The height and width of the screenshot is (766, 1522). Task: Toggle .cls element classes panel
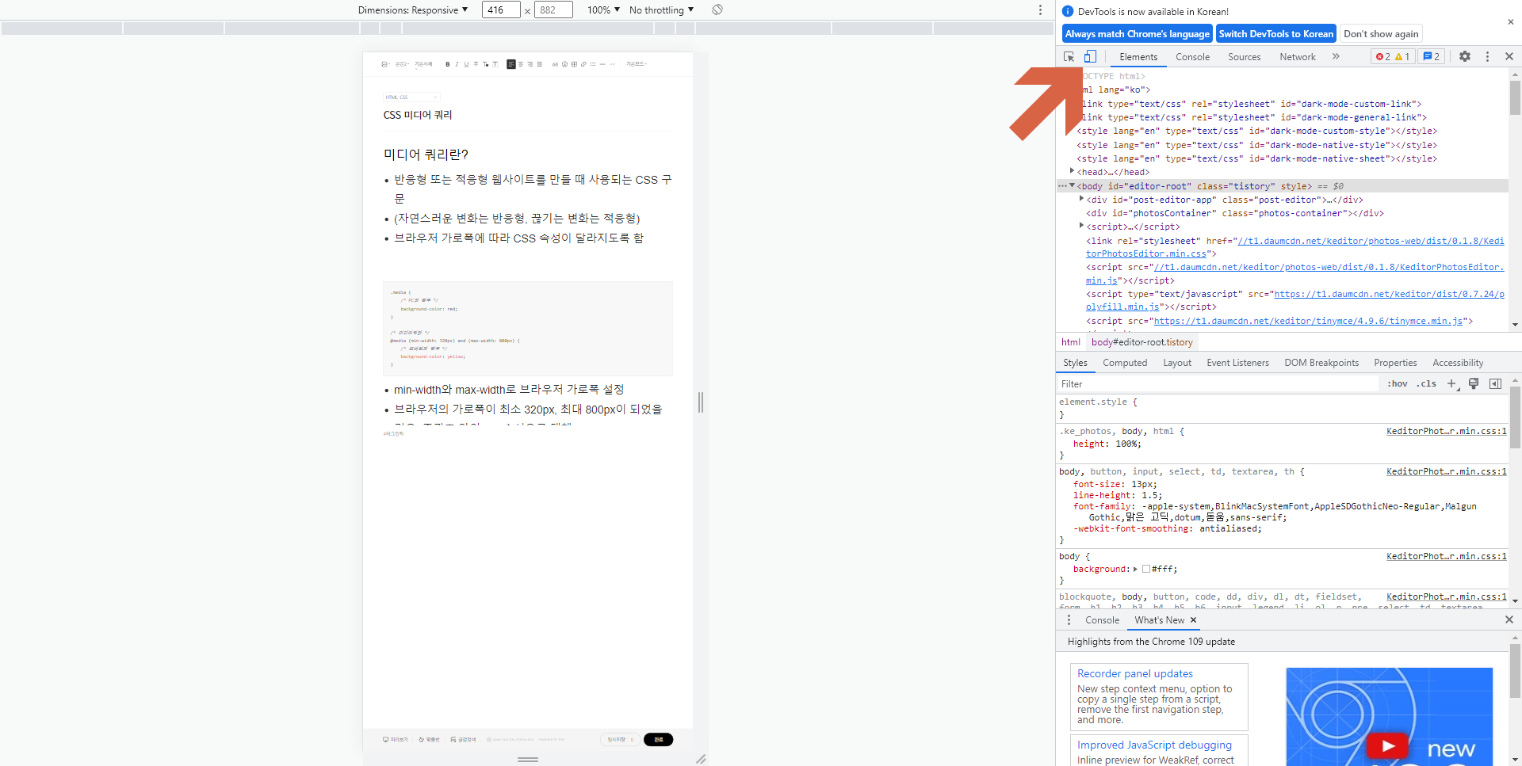(1427, 383)
